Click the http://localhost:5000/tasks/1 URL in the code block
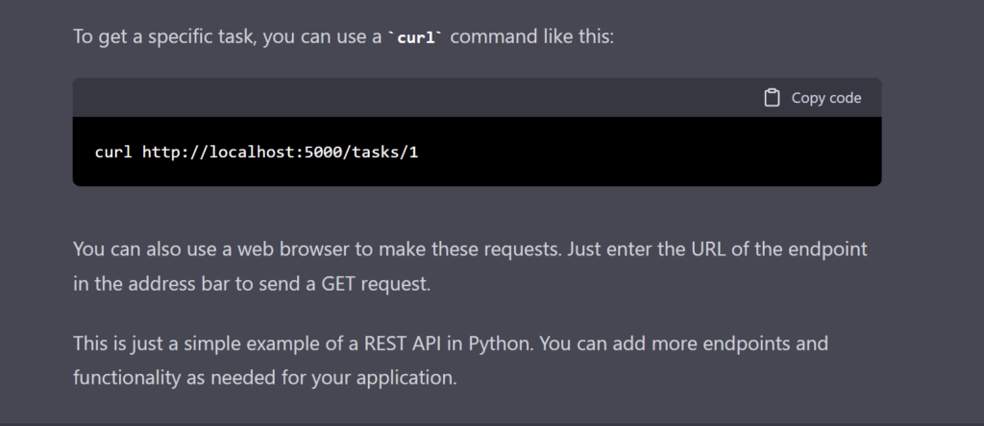Viewport: 984px width, 426px height. coord(280,153)
